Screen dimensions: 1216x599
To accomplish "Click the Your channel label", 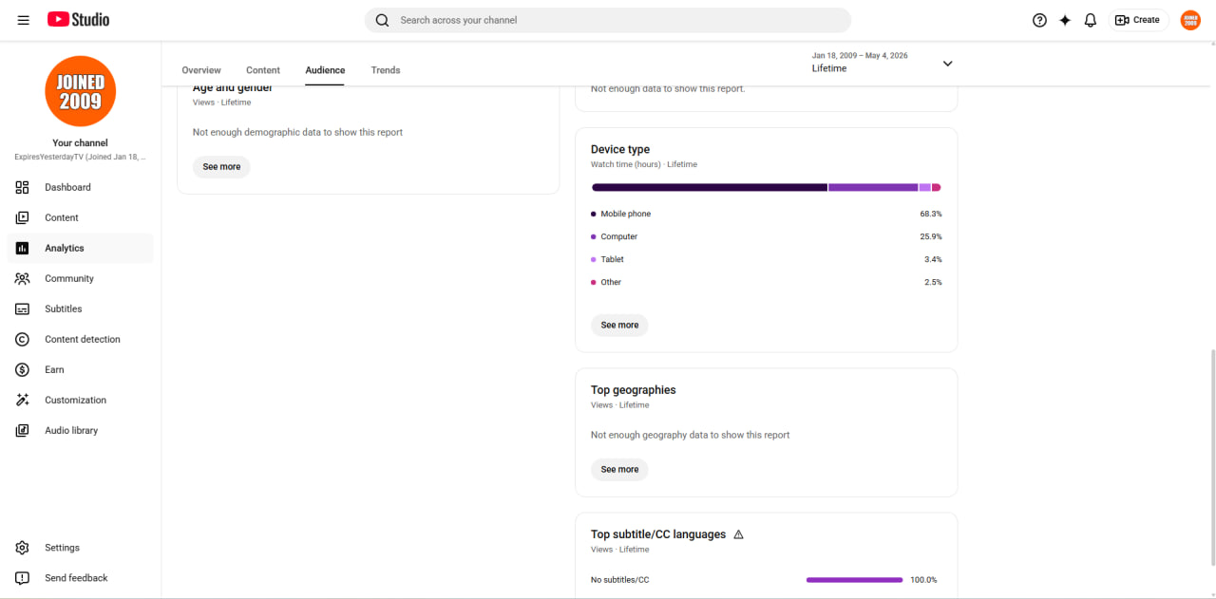I will (x=80, y=143).
